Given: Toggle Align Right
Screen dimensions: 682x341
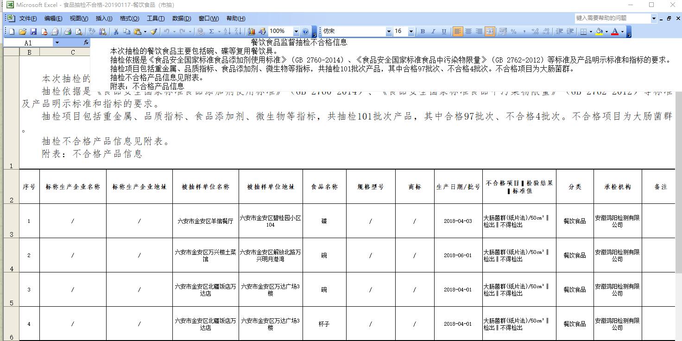Looking at the screenshot, I should click(479, 32).
